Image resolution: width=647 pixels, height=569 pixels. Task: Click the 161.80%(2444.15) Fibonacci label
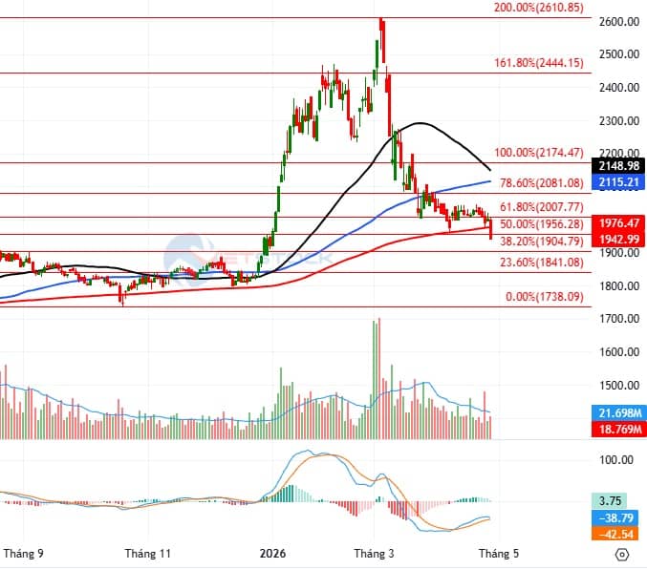point(539,63)
